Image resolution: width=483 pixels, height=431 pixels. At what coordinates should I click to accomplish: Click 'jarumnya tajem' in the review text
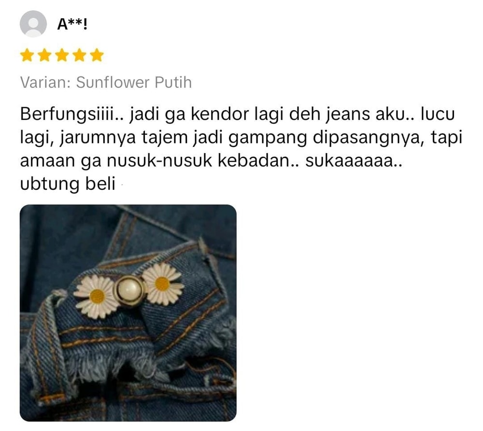tap(124, 138)
